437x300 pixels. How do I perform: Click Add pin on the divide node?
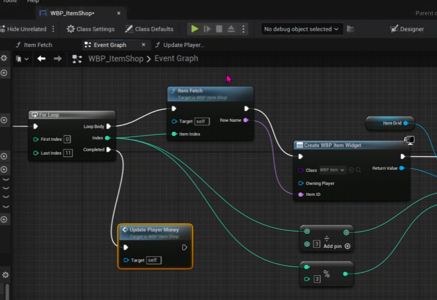(x=337, y=246)
